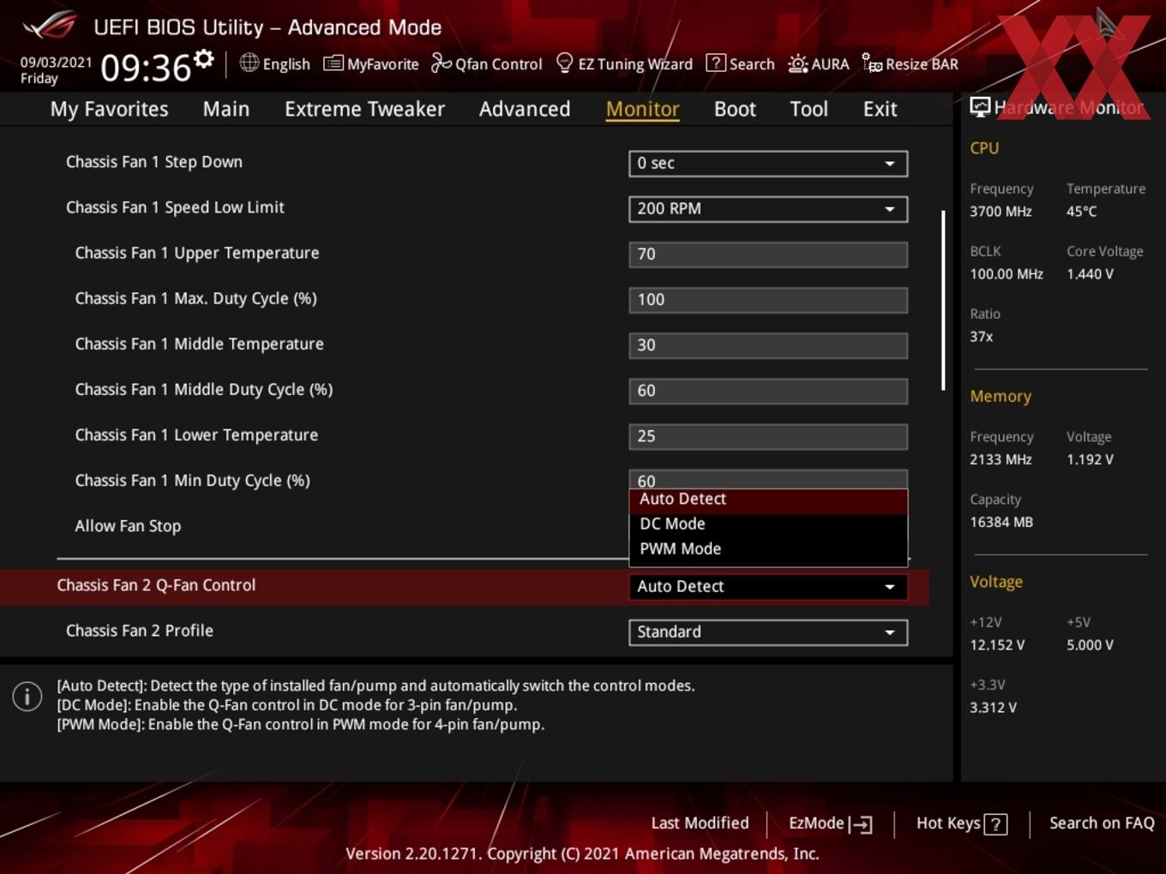Choose PWM Mode option
Screen dimensions: 1166x874
[768, 548]
